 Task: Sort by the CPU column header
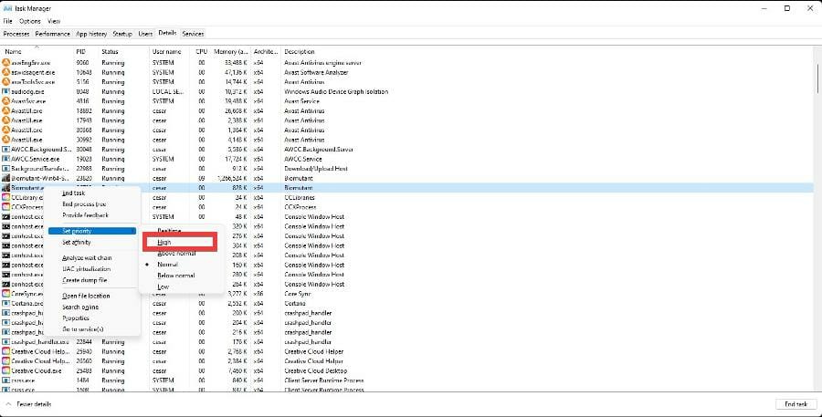[x=201, y=52]
